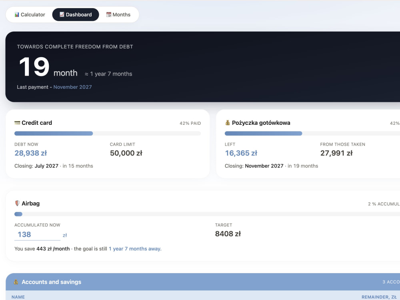400x300 pixels.
Task: Click 'Closing: November 2027 · in 19 months'
Action: (x=272, y=166)
